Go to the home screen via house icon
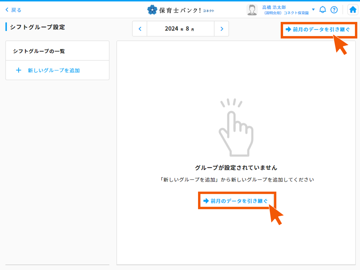The image size is (360, 270). click(x=353, y=9)
